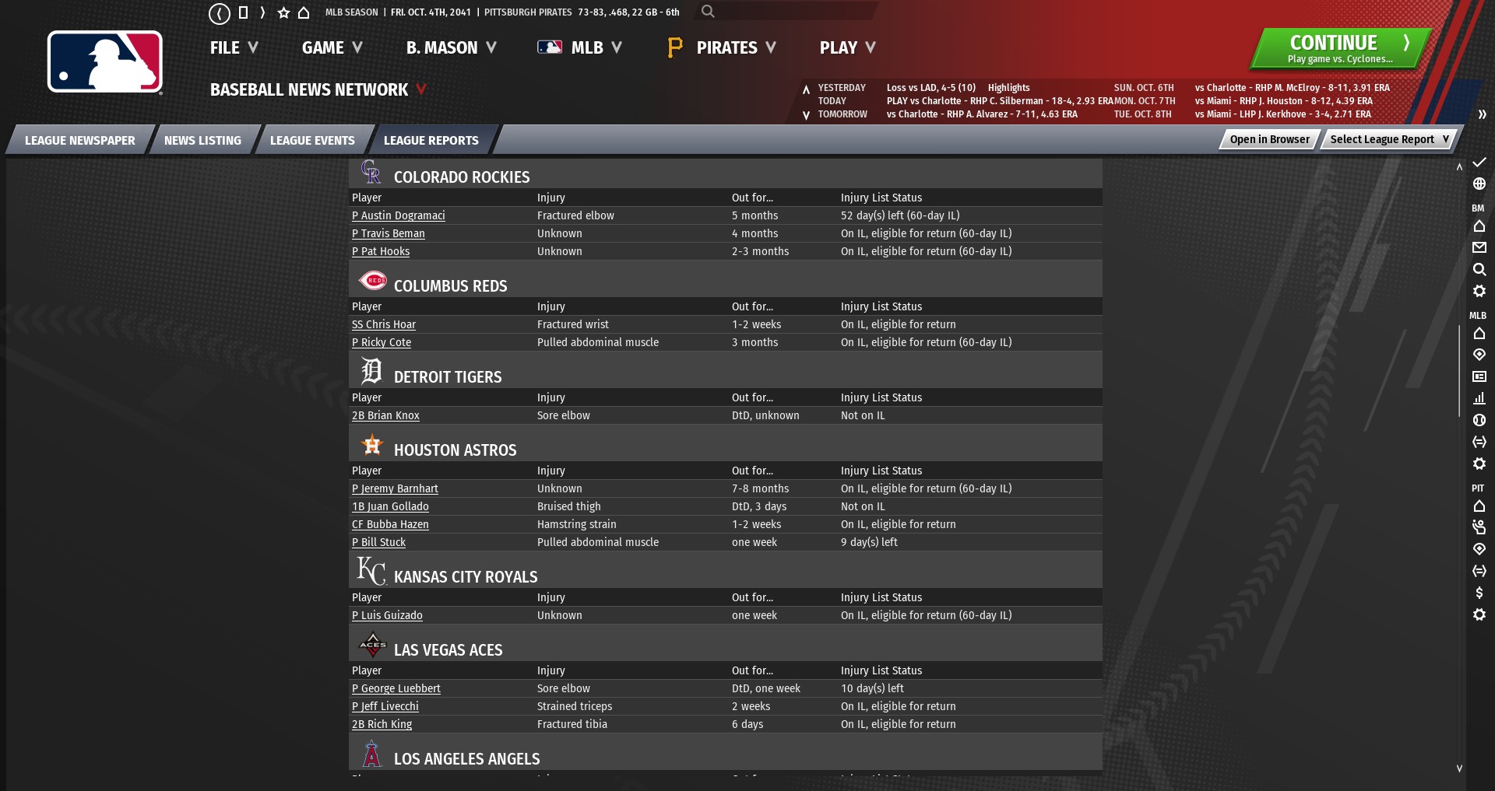The height and width of the screenshot is (791, 1495).
Task: Click the scrollbar up arrow
Action: pos(1459,166)
